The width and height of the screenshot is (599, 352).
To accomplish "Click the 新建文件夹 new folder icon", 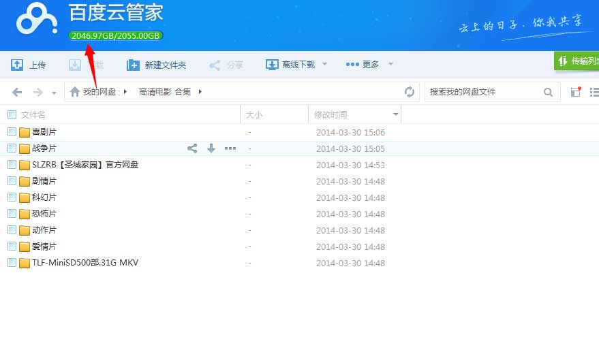I will pyautogui.click(x=133, y=65).
